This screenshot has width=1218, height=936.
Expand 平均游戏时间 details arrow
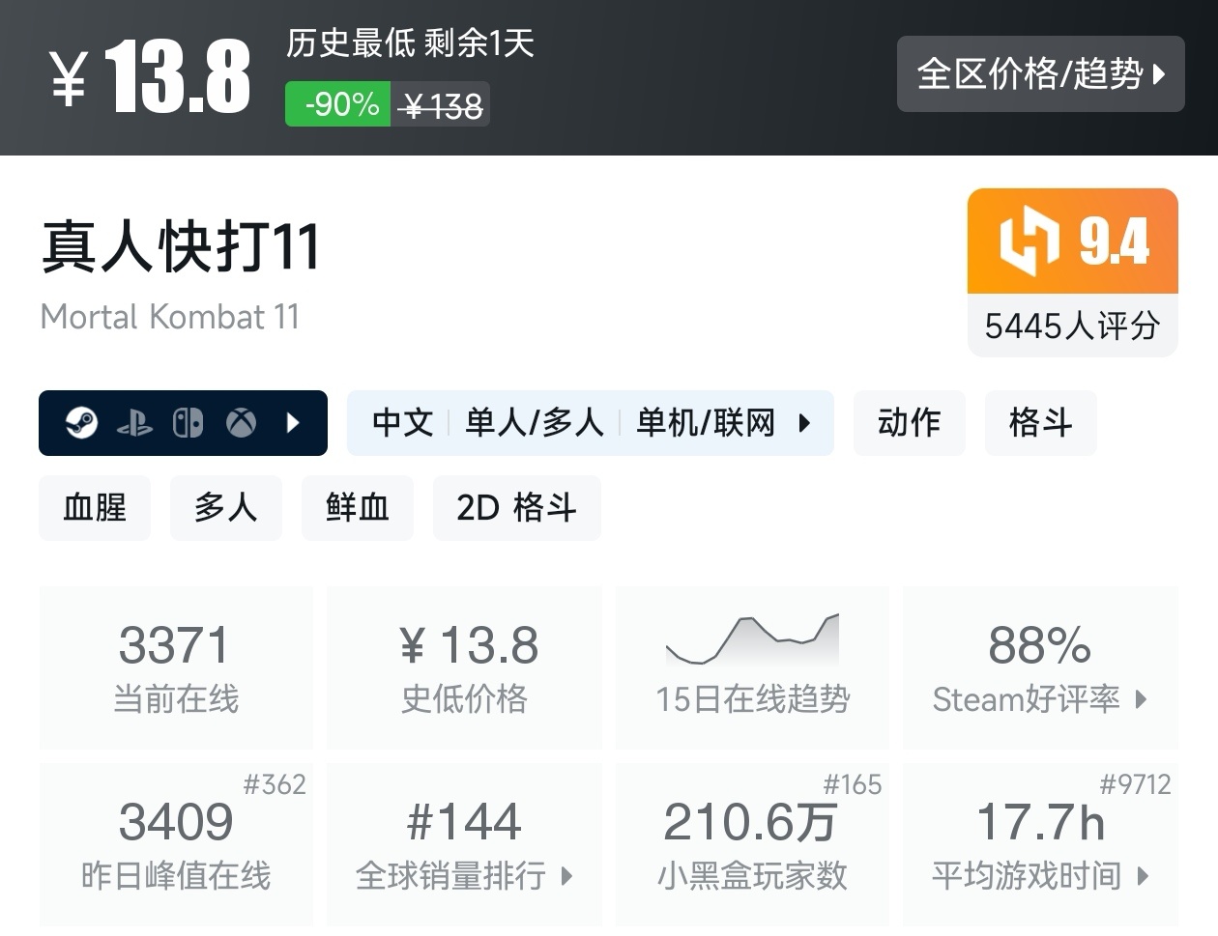(1143, 876)
